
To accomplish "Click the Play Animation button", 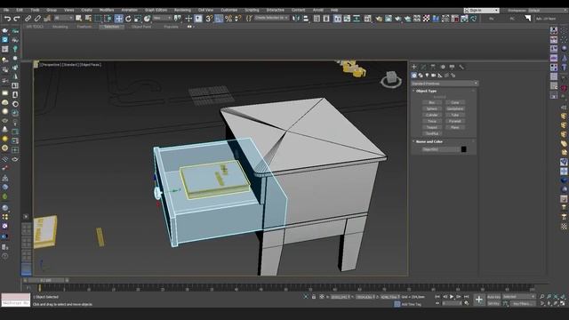I will point(452,297).
